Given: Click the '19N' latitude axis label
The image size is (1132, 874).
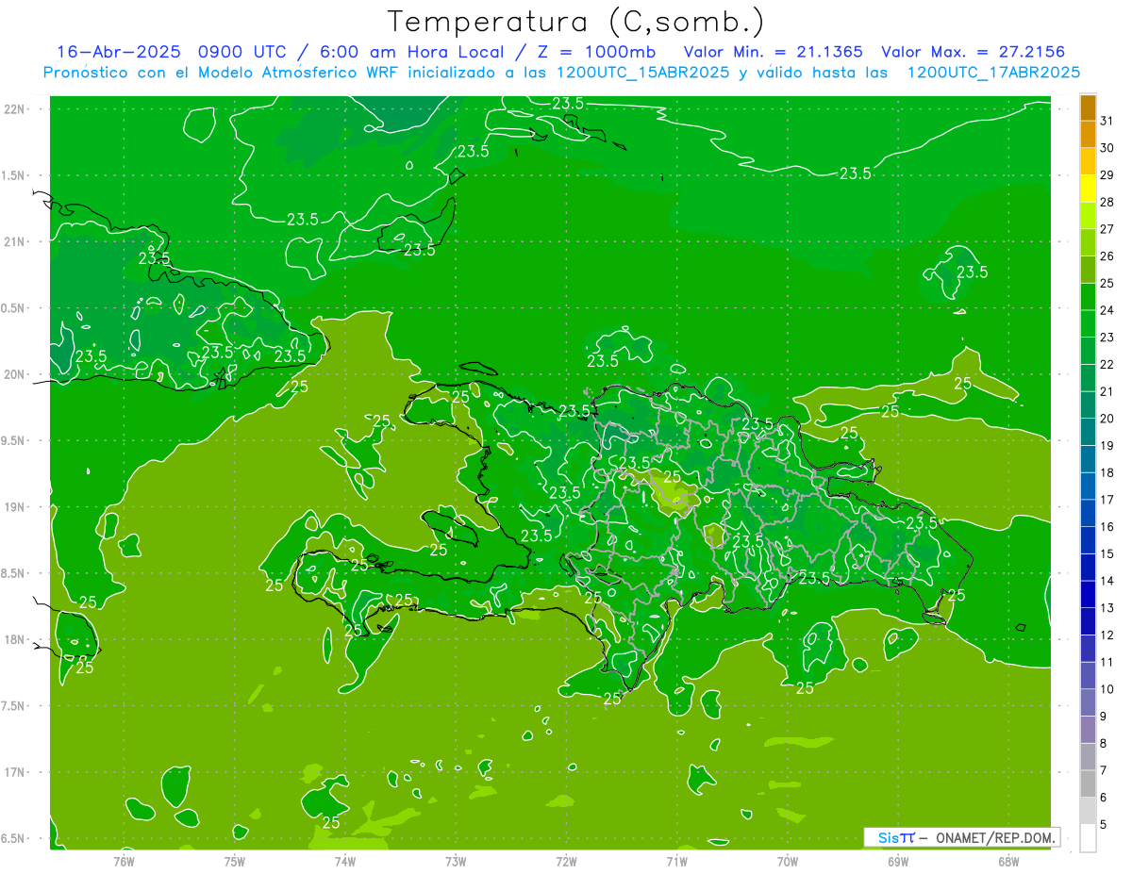Looking at the screenshot, I should [14, 507].
